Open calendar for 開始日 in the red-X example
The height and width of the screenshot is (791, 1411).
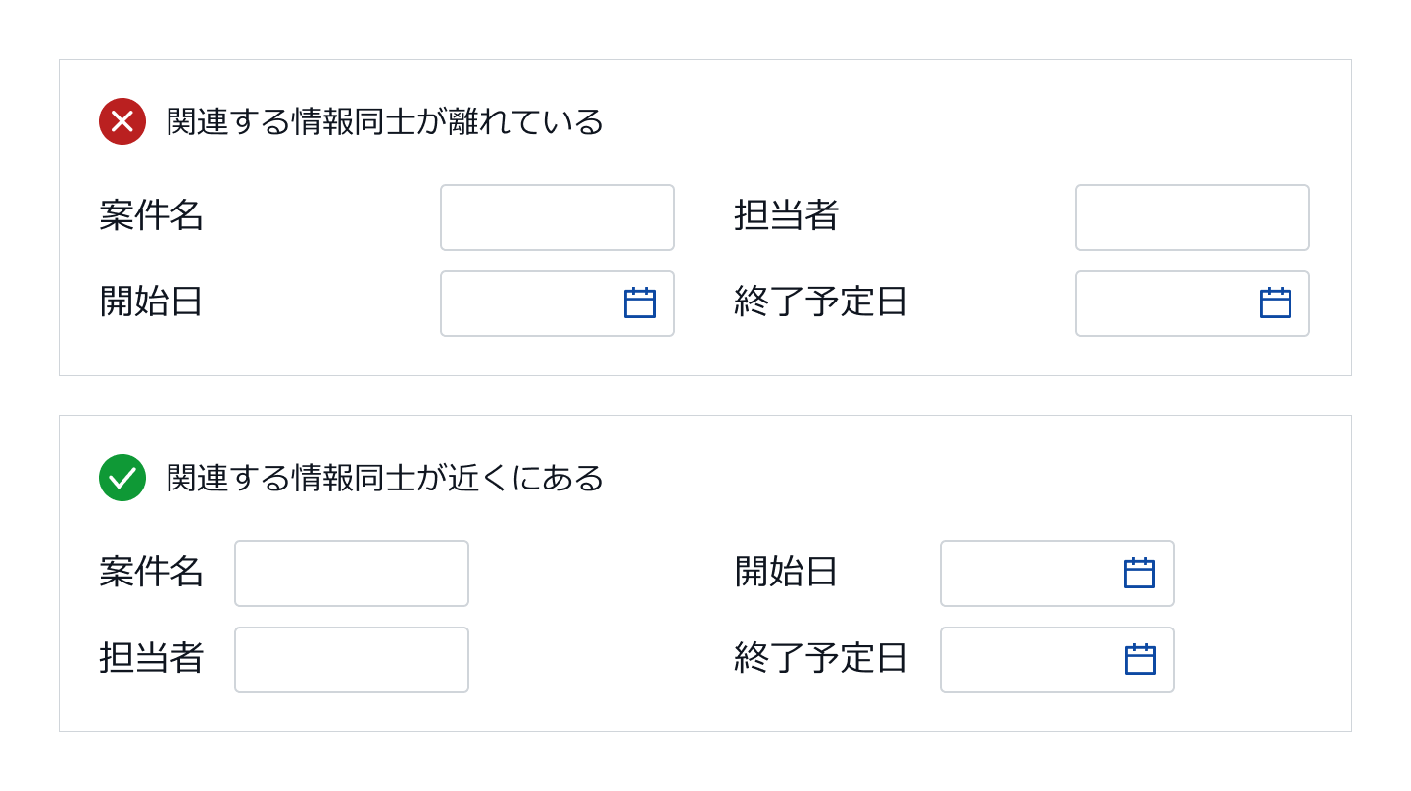click(640, 303)
